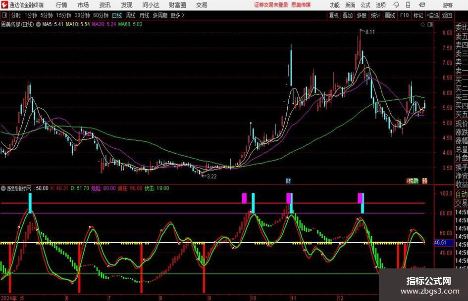Open the 行情 menu

[61, 5]
